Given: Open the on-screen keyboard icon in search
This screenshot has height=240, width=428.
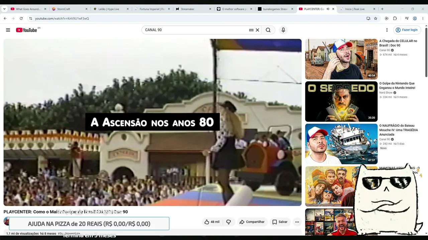Looking at the screenshot, I should [x=251, y=30].
